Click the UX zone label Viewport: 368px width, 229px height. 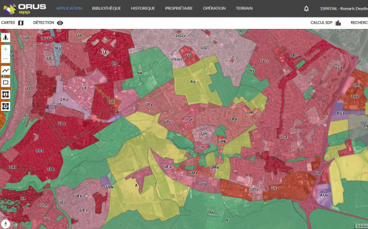point(112,102)
